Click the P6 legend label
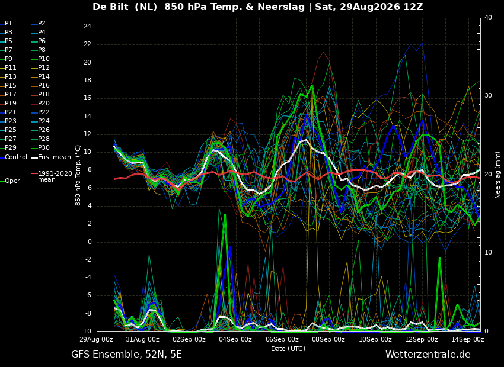 click(x=39, y=41)
